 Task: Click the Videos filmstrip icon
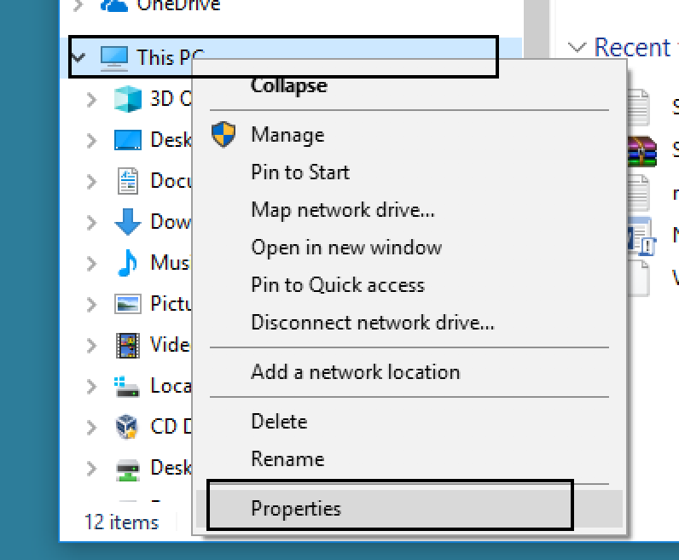128,345
